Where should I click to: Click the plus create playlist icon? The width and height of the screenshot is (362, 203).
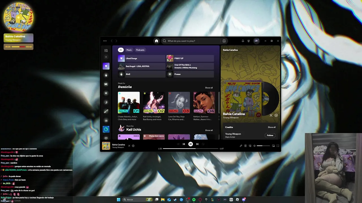pos(106,57)
